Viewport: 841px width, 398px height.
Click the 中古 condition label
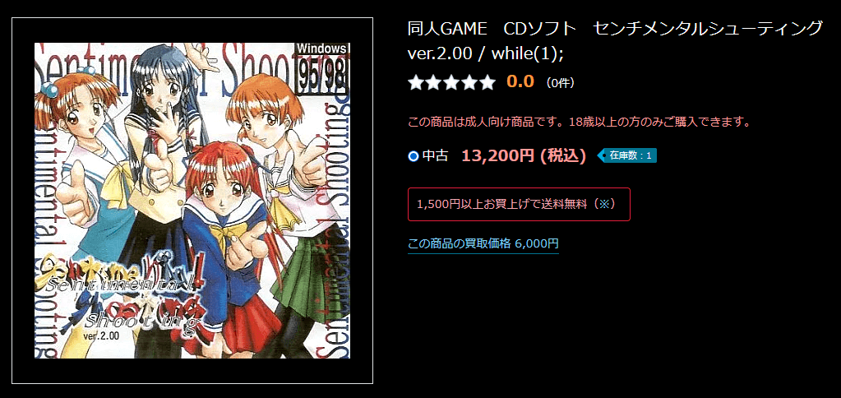click(x=436, y=156)
